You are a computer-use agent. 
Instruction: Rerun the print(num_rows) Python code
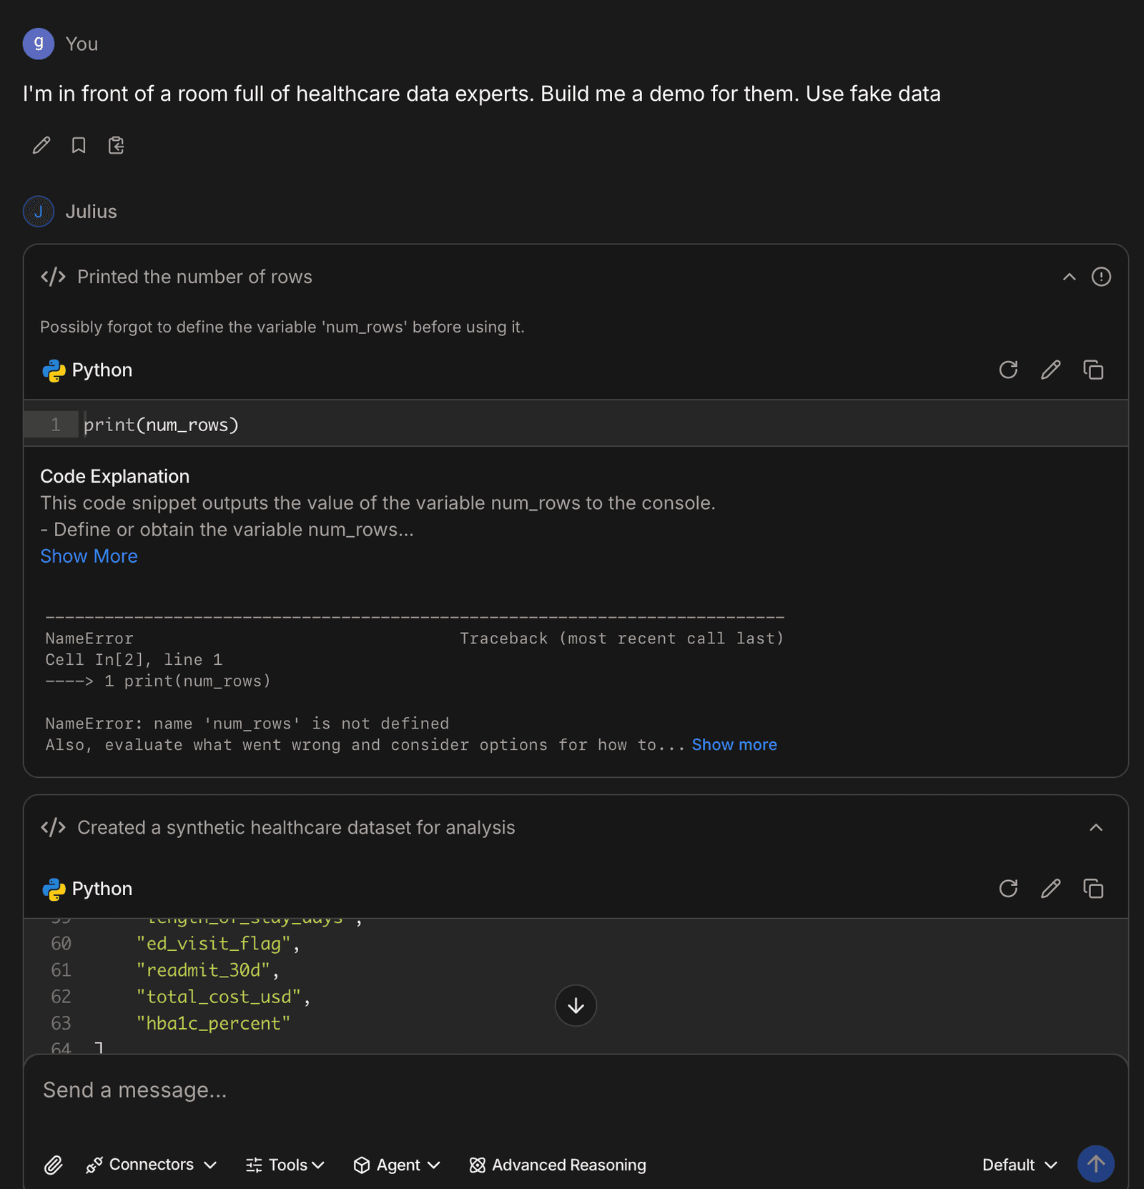(1008, 370)
